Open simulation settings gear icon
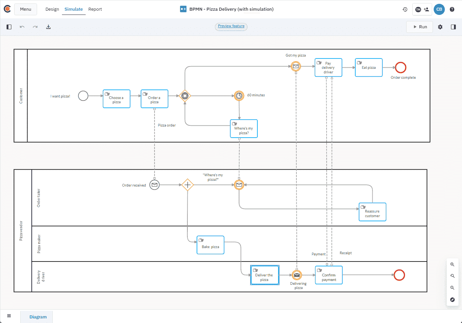462x323 pixels. pos(440,27)
